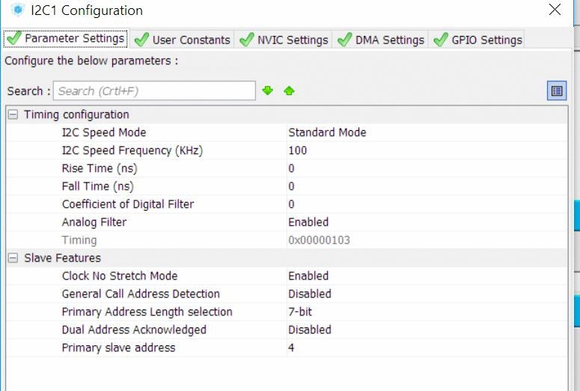This screenshot has width=580, height=391.
Task: Change I2C Speed Mode Standard Mode value
Action: 327,132
